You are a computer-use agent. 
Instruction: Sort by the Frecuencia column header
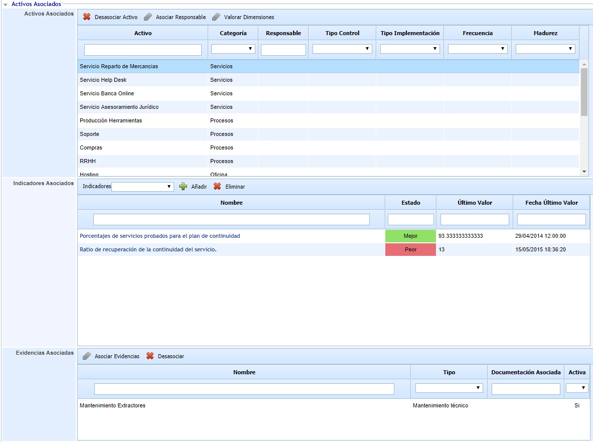click(x=478, y=33)
